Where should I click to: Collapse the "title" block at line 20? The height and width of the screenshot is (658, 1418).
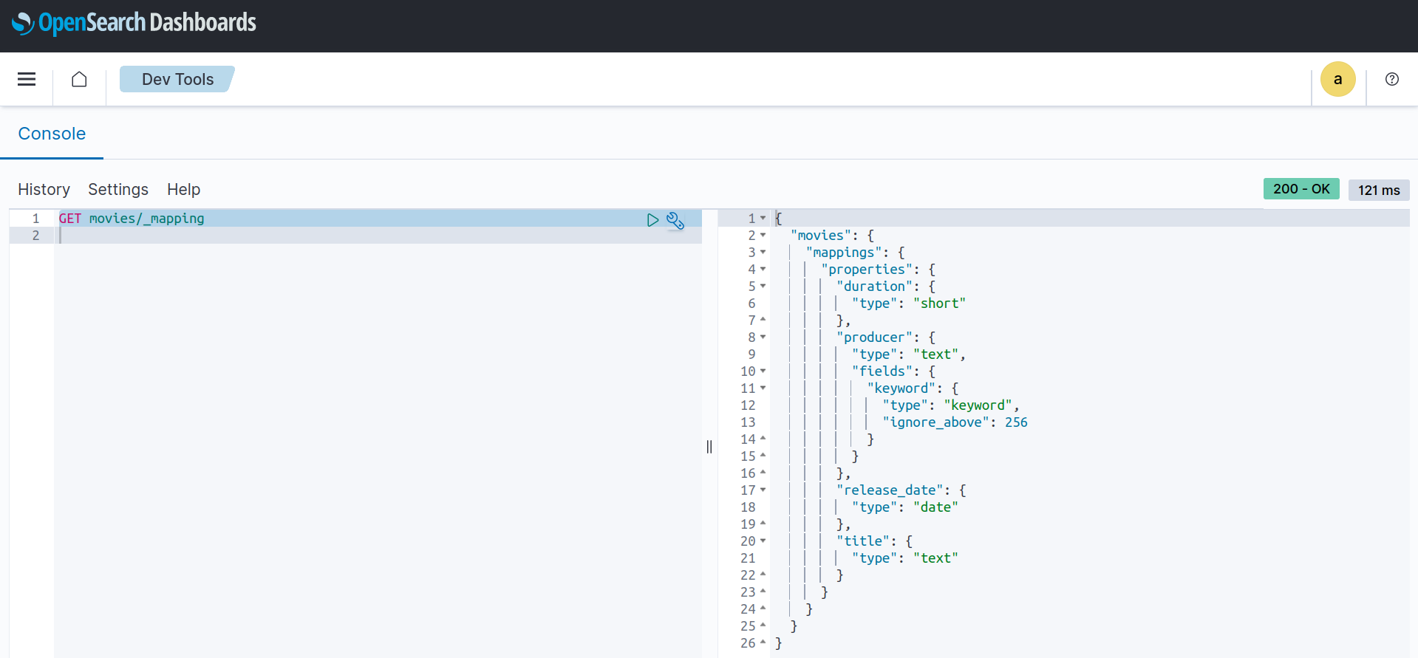click(x=763, y=541)
